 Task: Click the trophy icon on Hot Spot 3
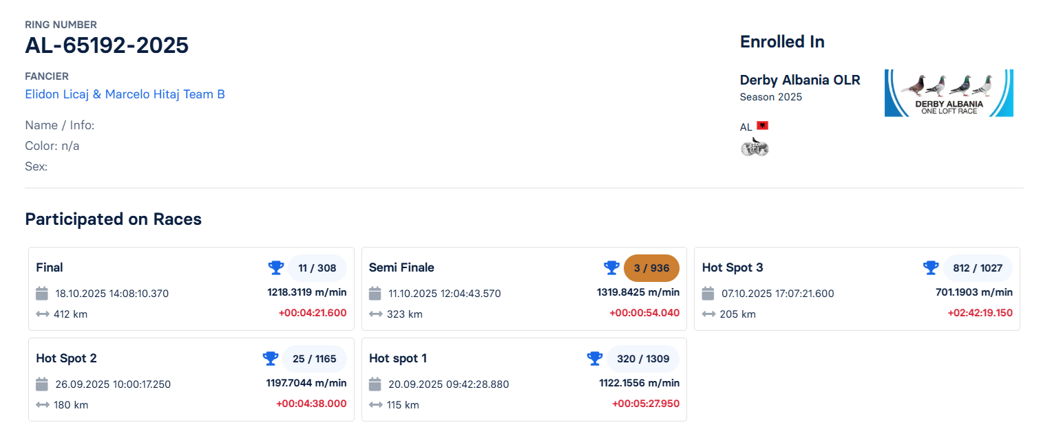(x=931, y=267)
